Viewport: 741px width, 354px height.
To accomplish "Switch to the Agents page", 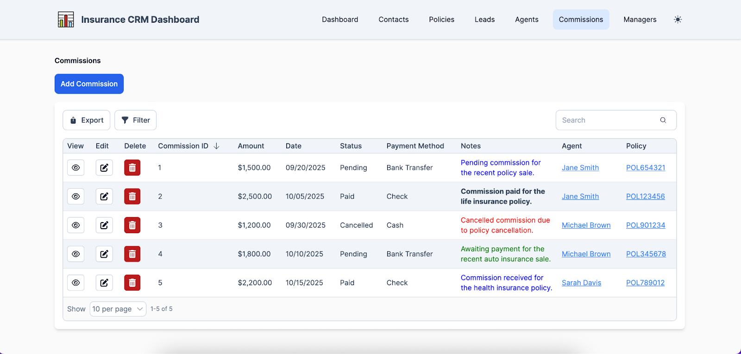I will click(x=527, y=19).
